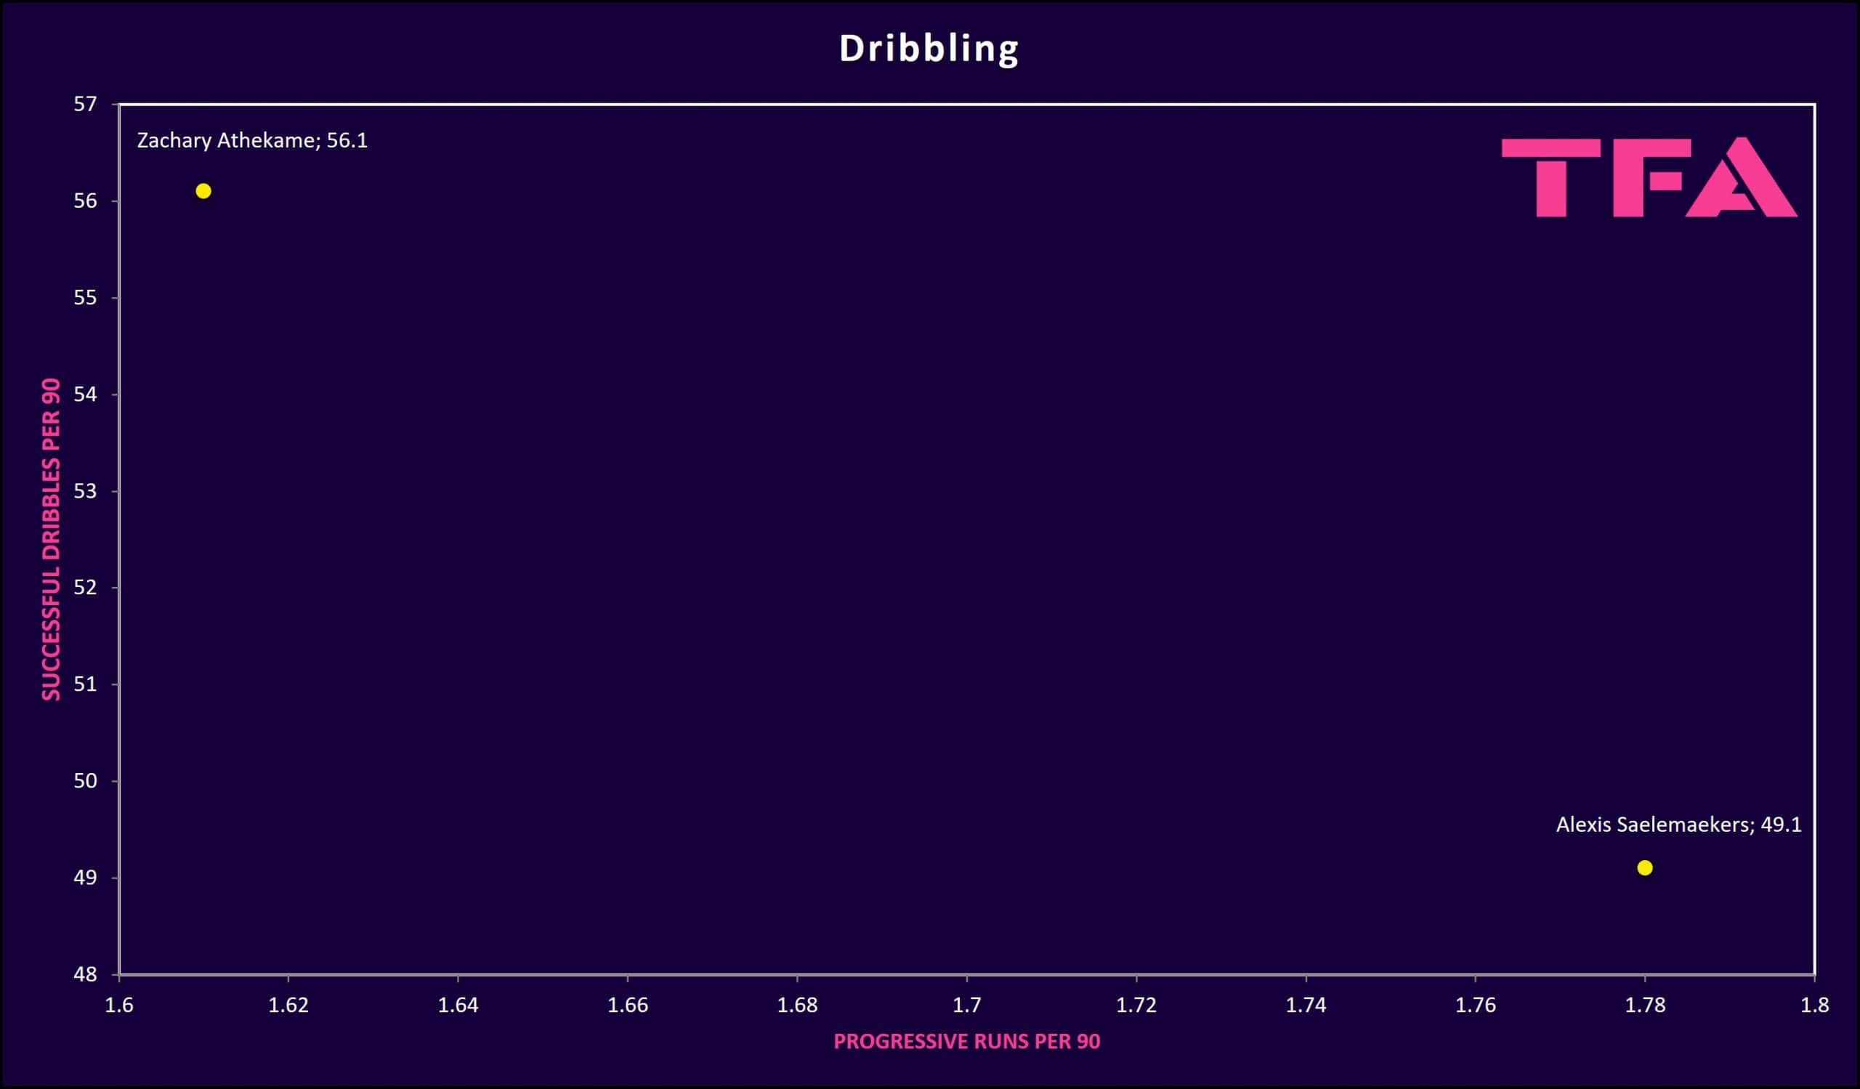1860x1089 pixels.
Task: Select the Successful Dribbles Per 90 axis title
Action: click(51, 538)
